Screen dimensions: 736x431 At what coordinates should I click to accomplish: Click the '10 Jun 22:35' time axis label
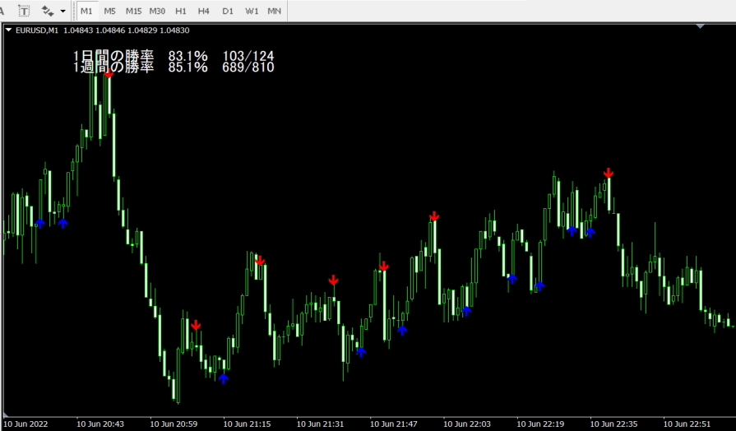point(613,424)
